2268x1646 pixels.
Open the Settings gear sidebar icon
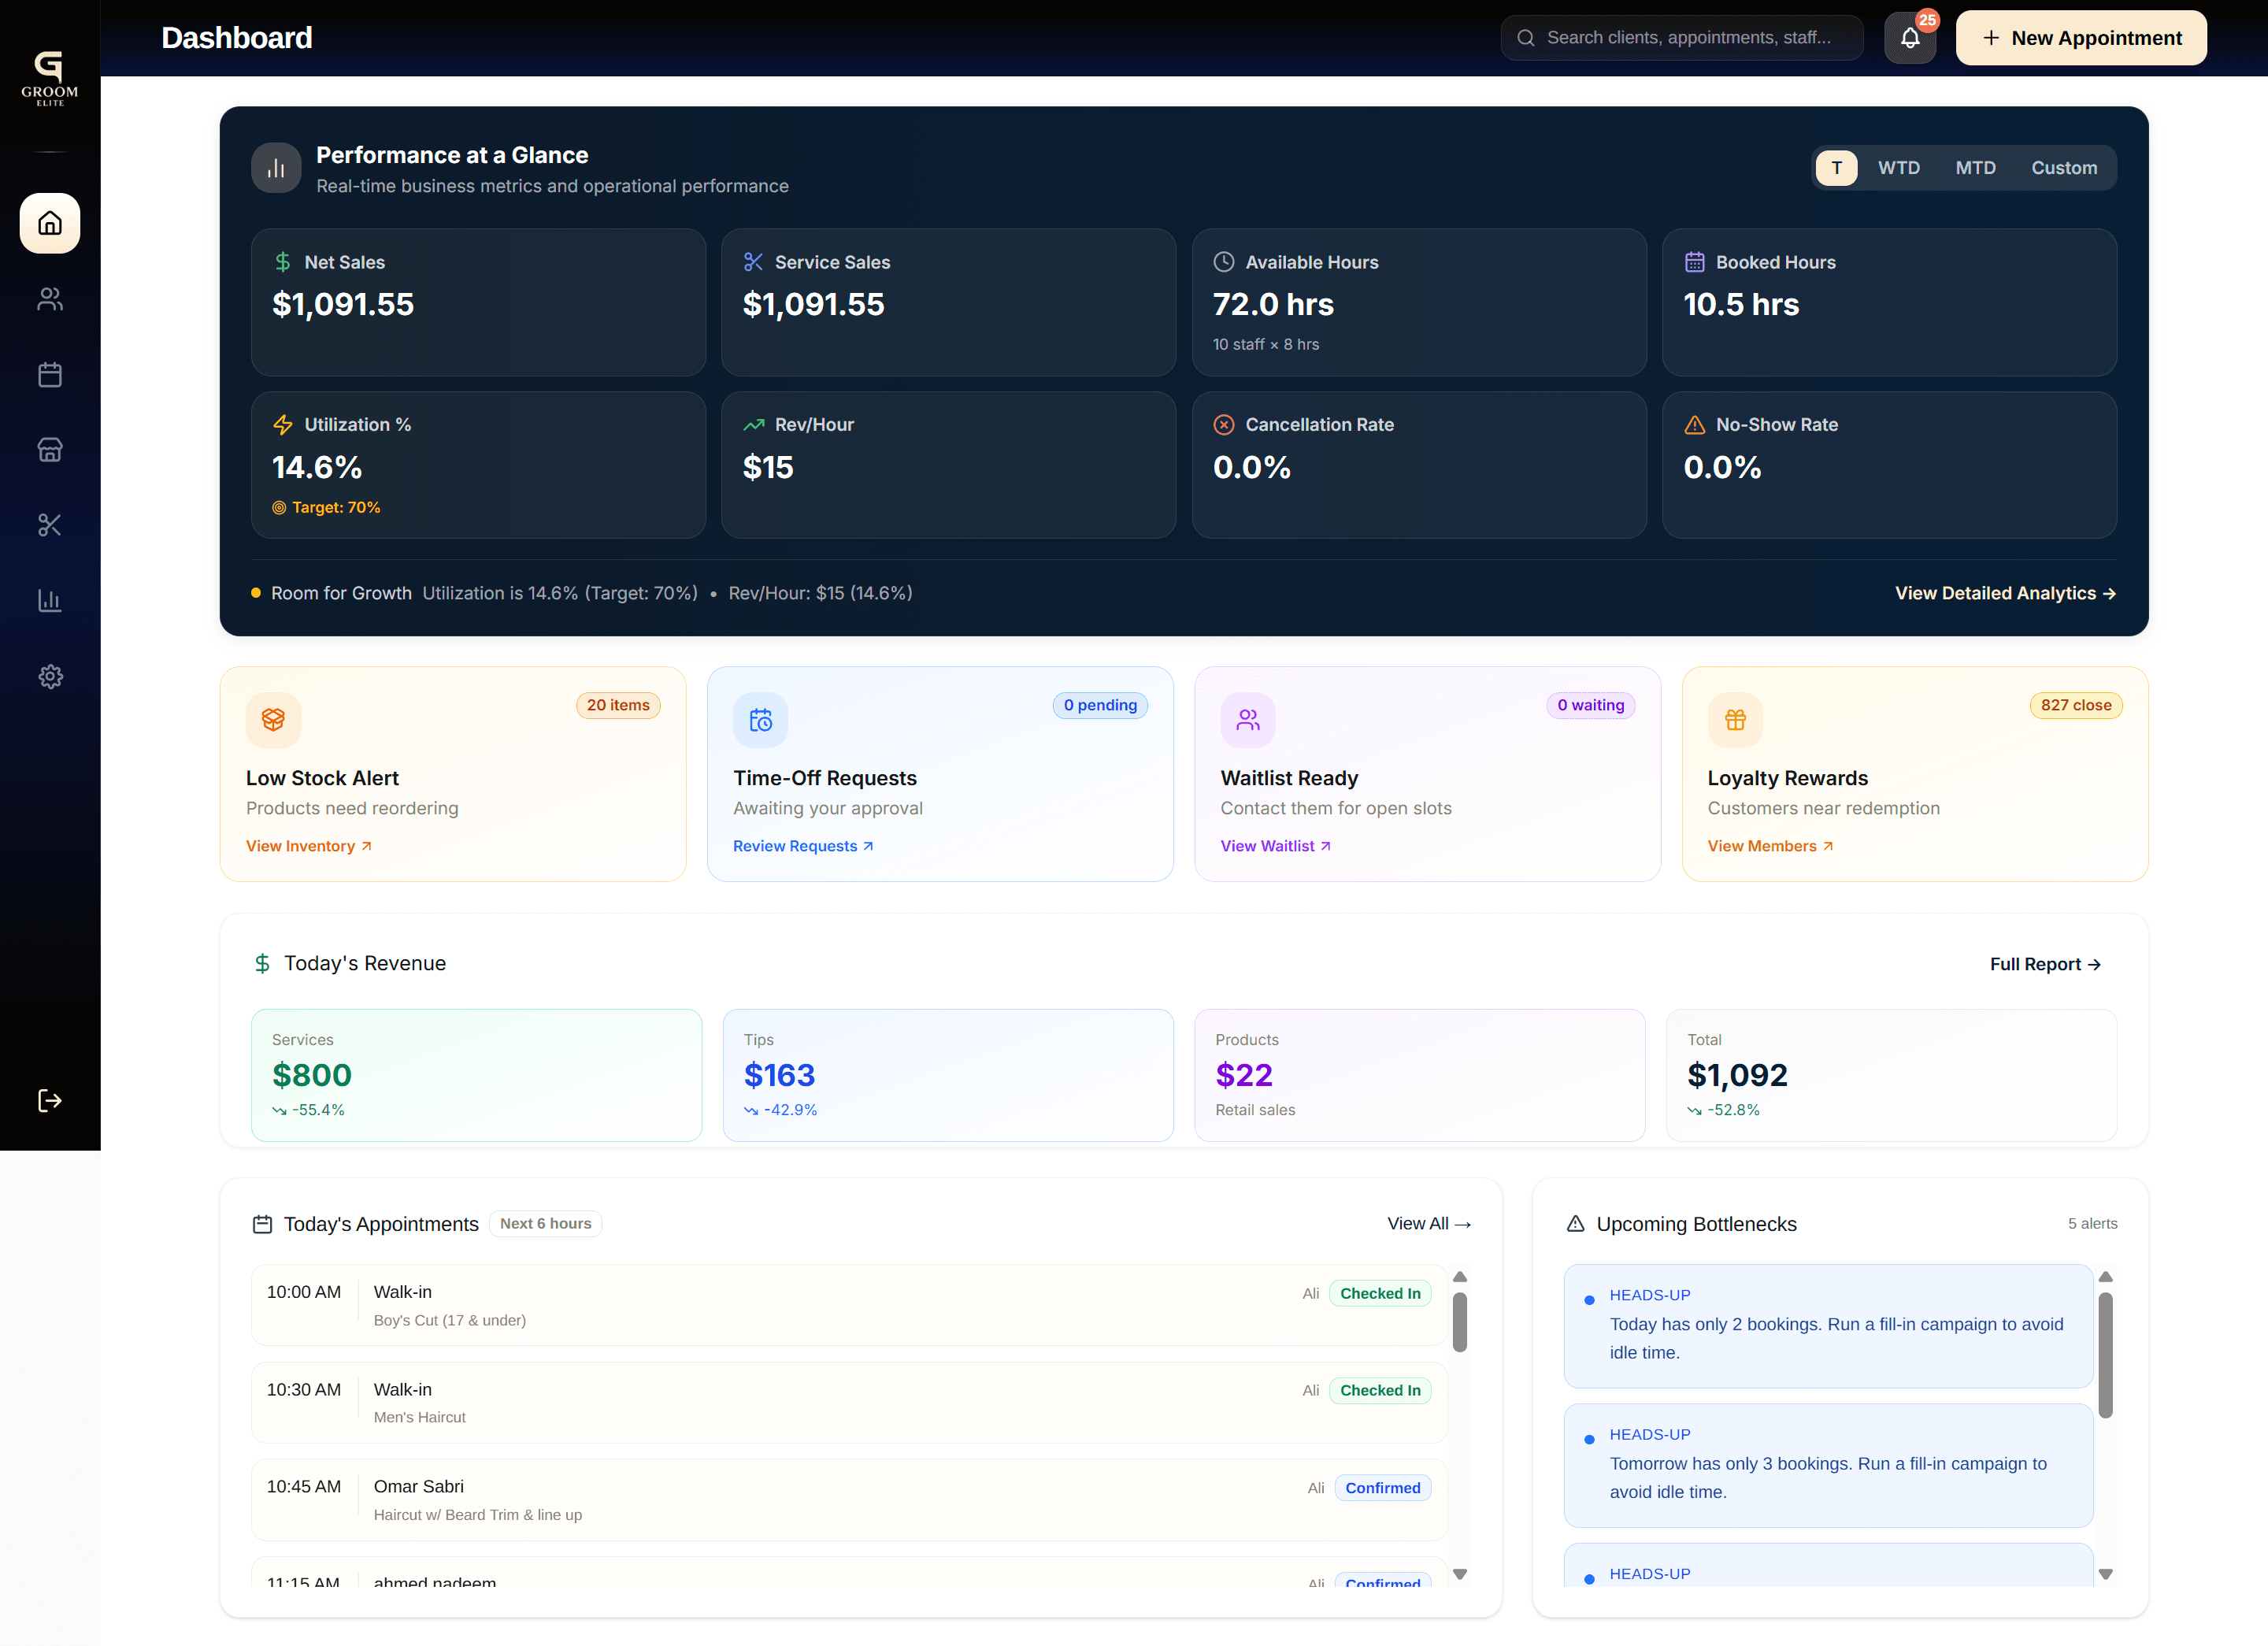point(50,677)
